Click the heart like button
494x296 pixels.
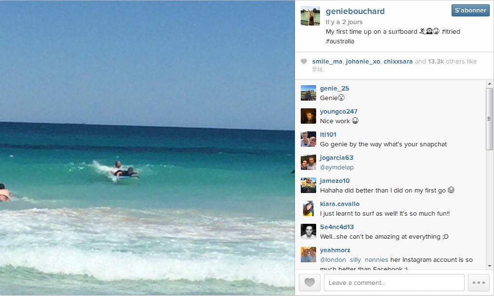tap(309, 283)
